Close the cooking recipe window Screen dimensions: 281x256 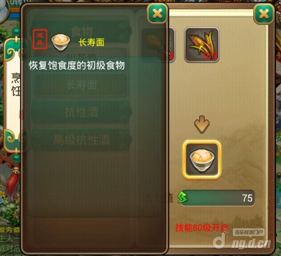pyautogui.click(x=264, y=14)
